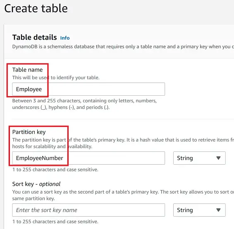The width and height of the screenshot is (234, 229).
Task: Click the Table details section heading
Action: point(34,37)
